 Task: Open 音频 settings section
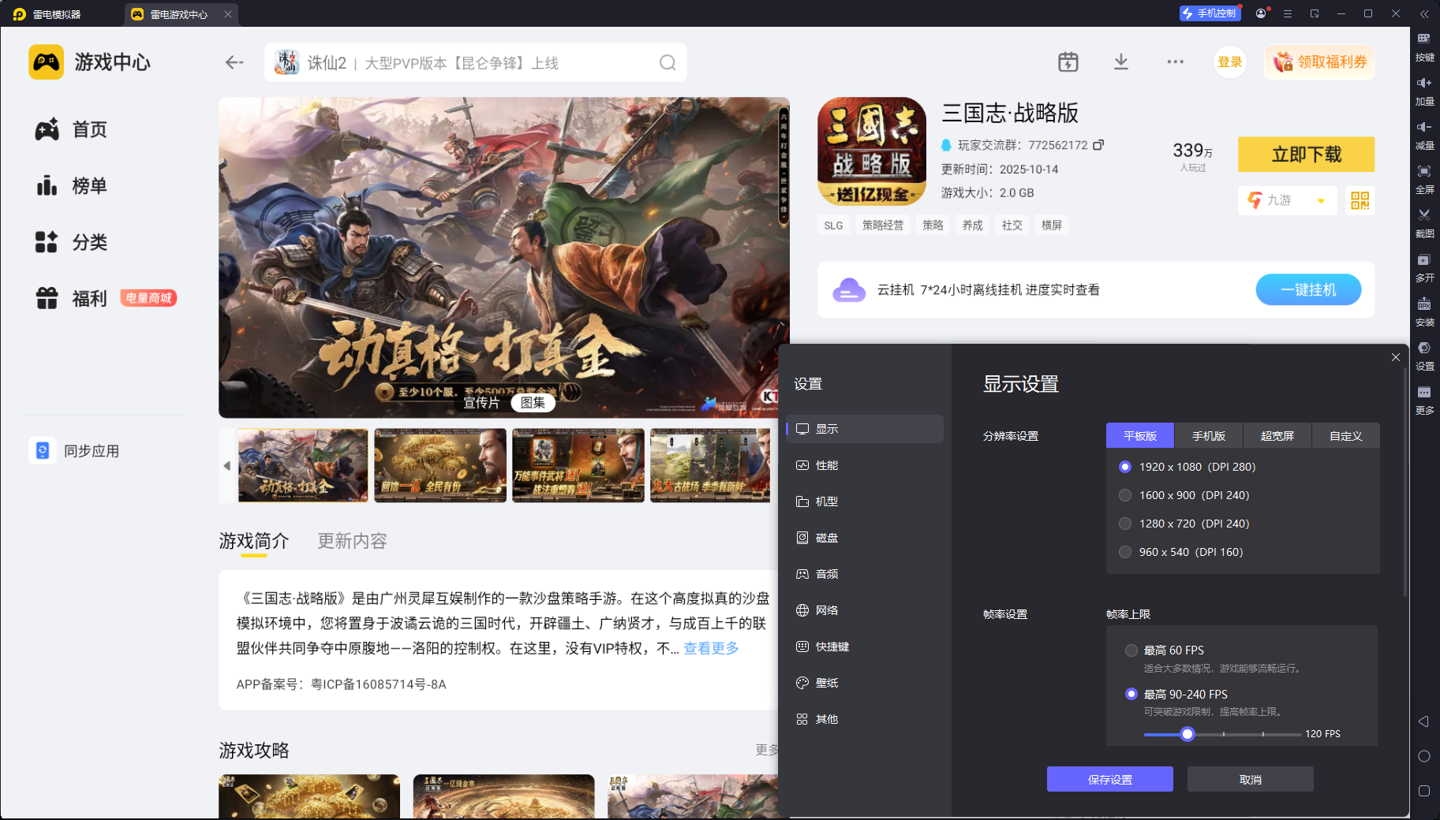point(865,574)
